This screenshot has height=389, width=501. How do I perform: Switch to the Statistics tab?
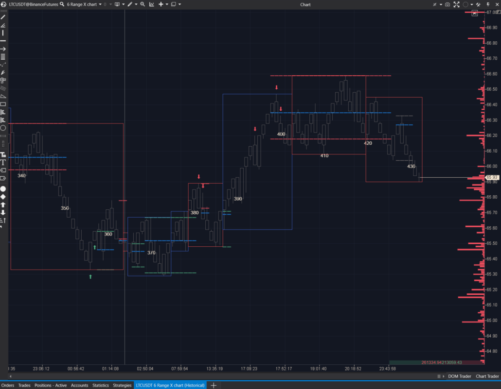100,385
